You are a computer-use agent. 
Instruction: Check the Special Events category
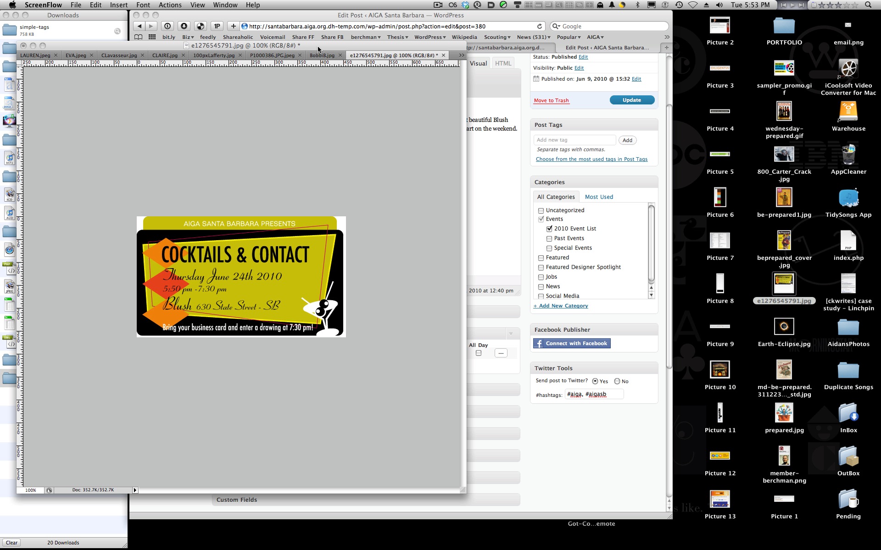(549, 248)
